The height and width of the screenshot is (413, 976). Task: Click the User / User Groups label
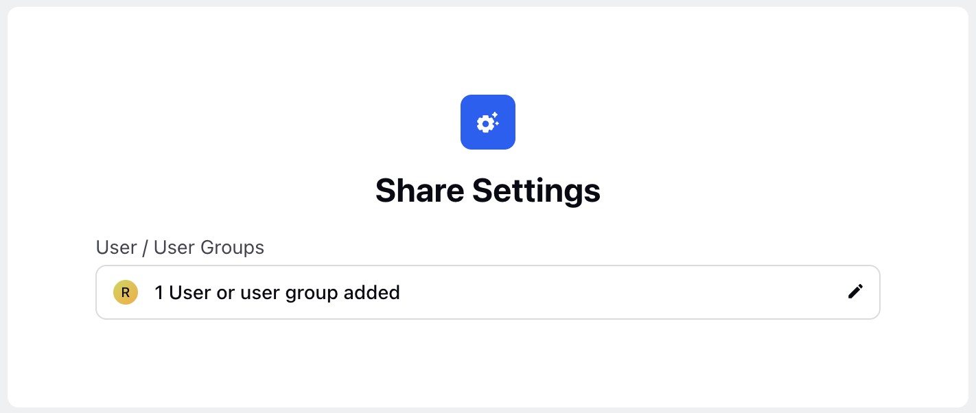click(181, 248)
